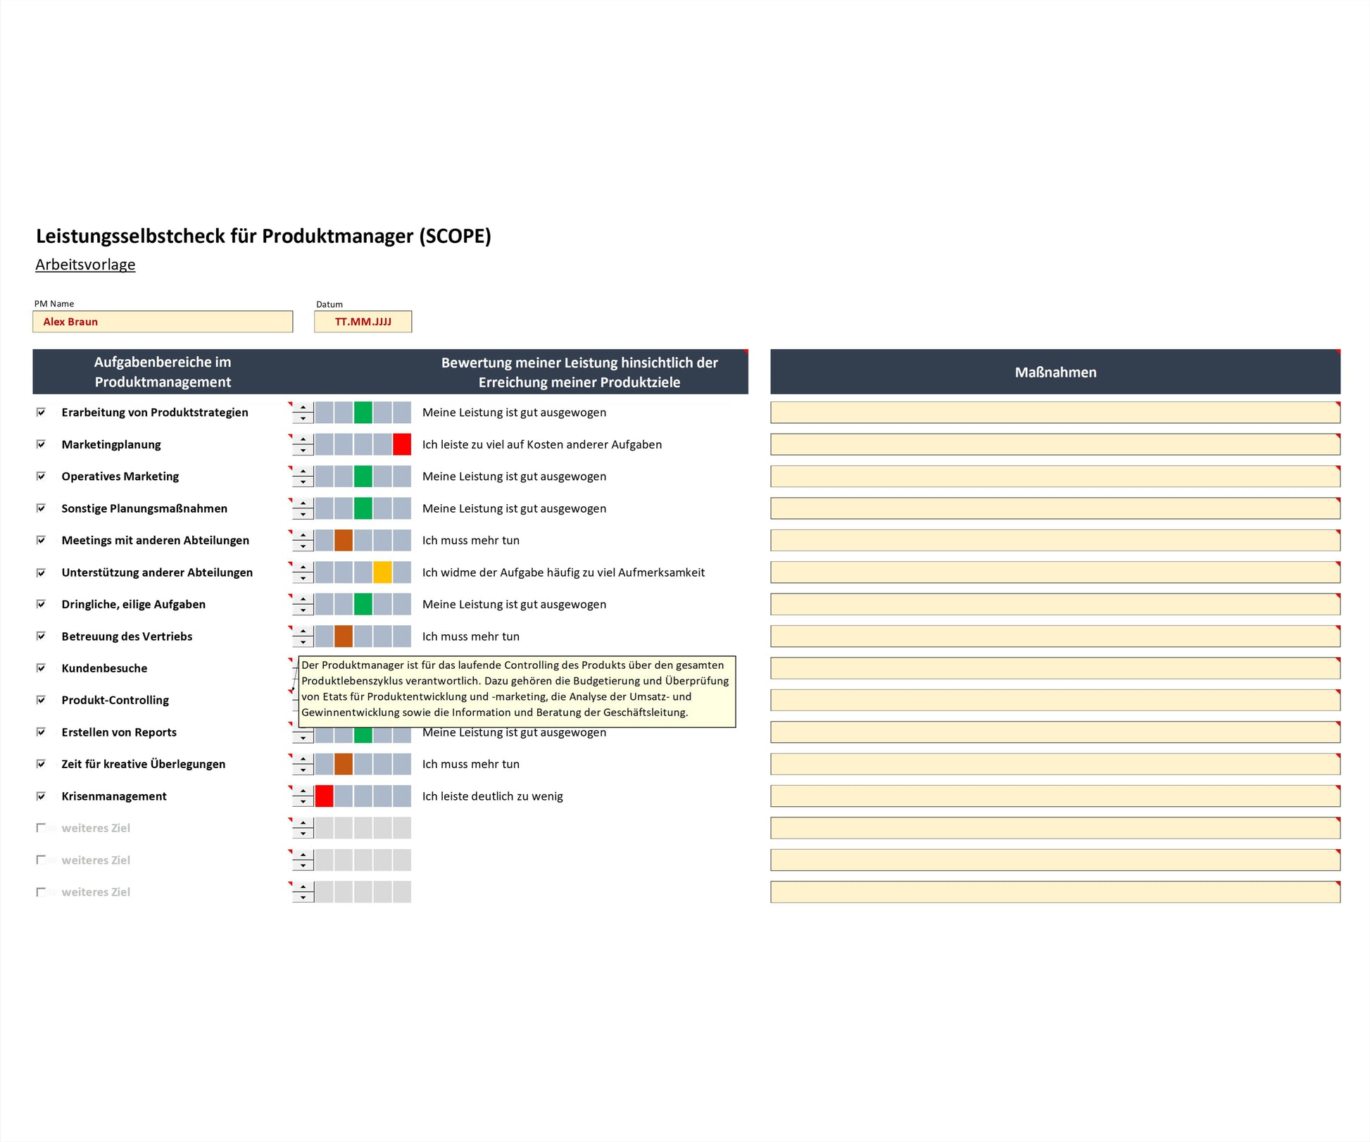Image resolution: width=1370 pixels, height=1142 pixels.
Task: Toggle the Kundenbesuche checkbox
Action: click(41, 668)
